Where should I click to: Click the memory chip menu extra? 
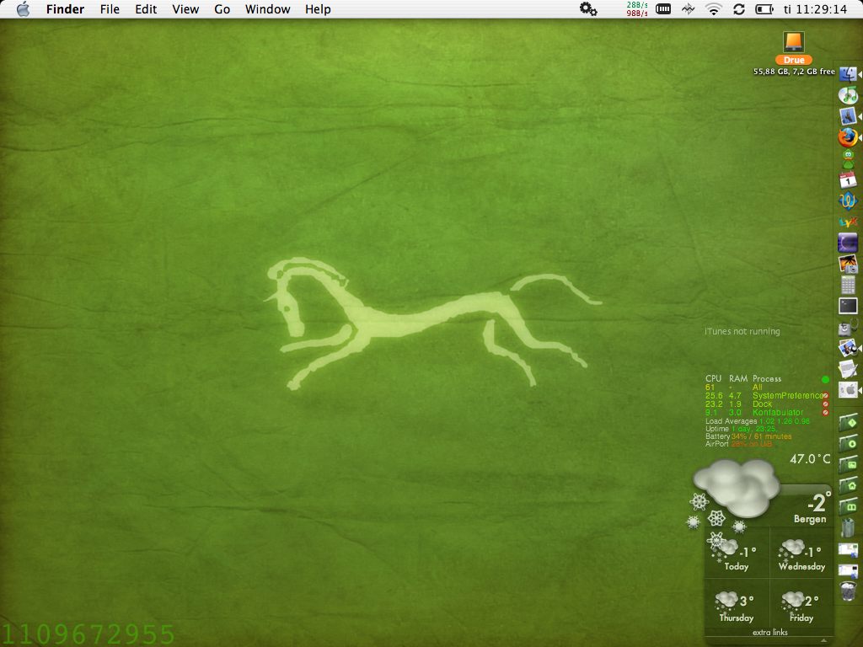663,8
